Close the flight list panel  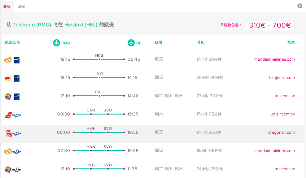(299, 6)
